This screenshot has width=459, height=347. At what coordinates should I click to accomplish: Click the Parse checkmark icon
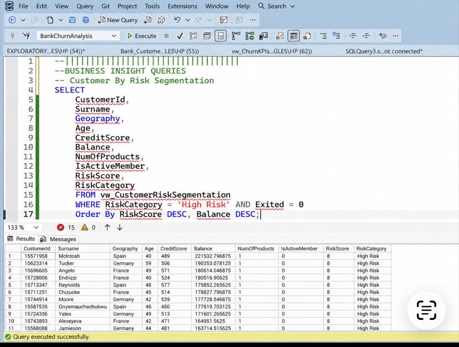tap(180, 36)
